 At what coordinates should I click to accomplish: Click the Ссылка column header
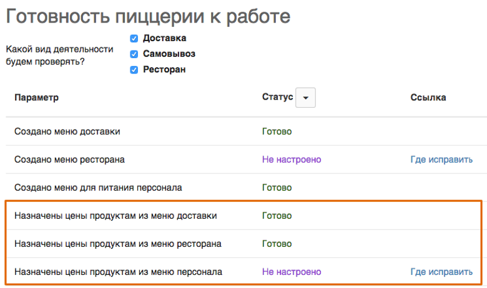(x=428, y=97)
